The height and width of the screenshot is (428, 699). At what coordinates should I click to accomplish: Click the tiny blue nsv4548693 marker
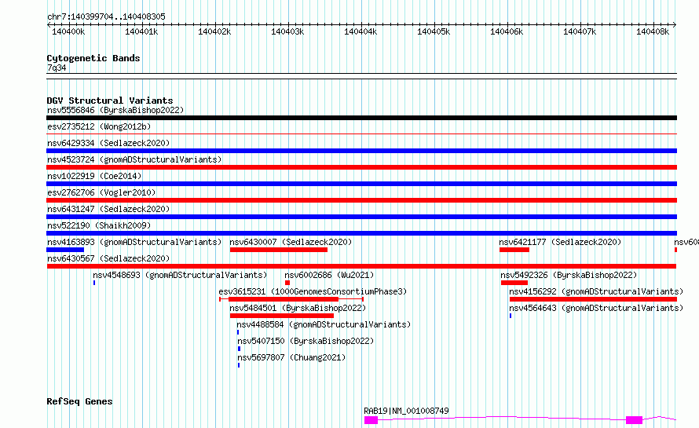94,283
